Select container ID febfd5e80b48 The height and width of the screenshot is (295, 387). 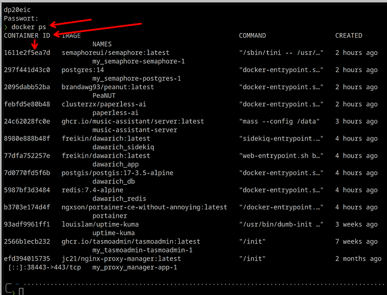[27, 104]
